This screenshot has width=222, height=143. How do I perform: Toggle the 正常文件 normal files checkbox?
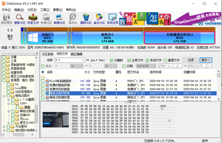[129, 60]
